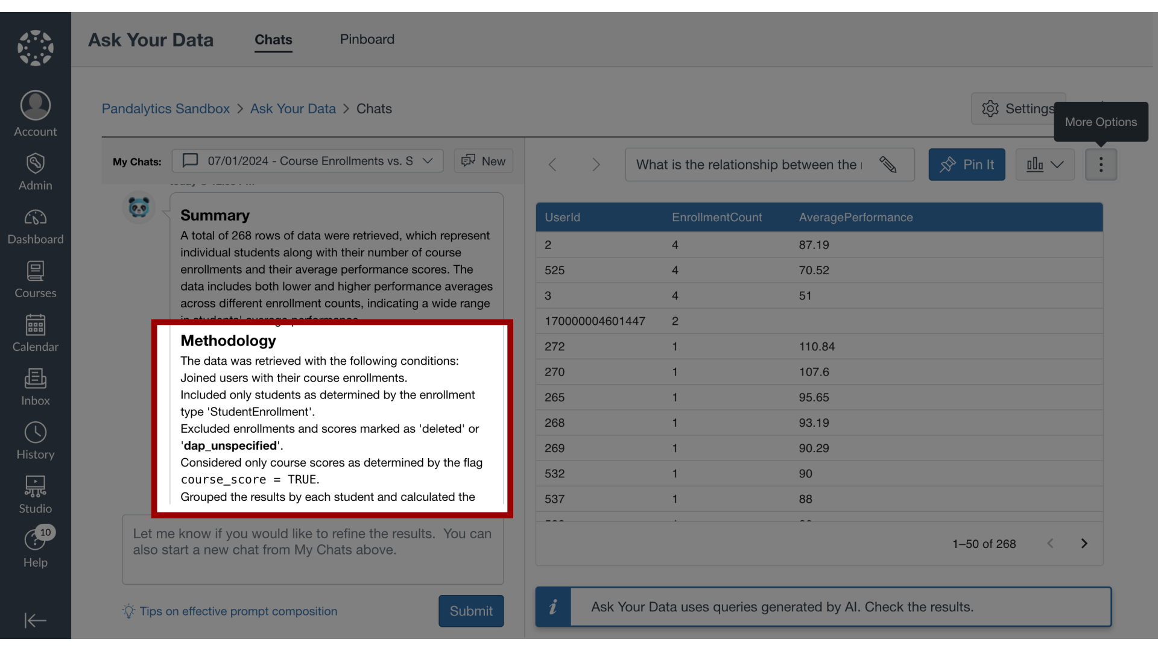Select the Chats tab
The image size is (1158, 651).
273,39
